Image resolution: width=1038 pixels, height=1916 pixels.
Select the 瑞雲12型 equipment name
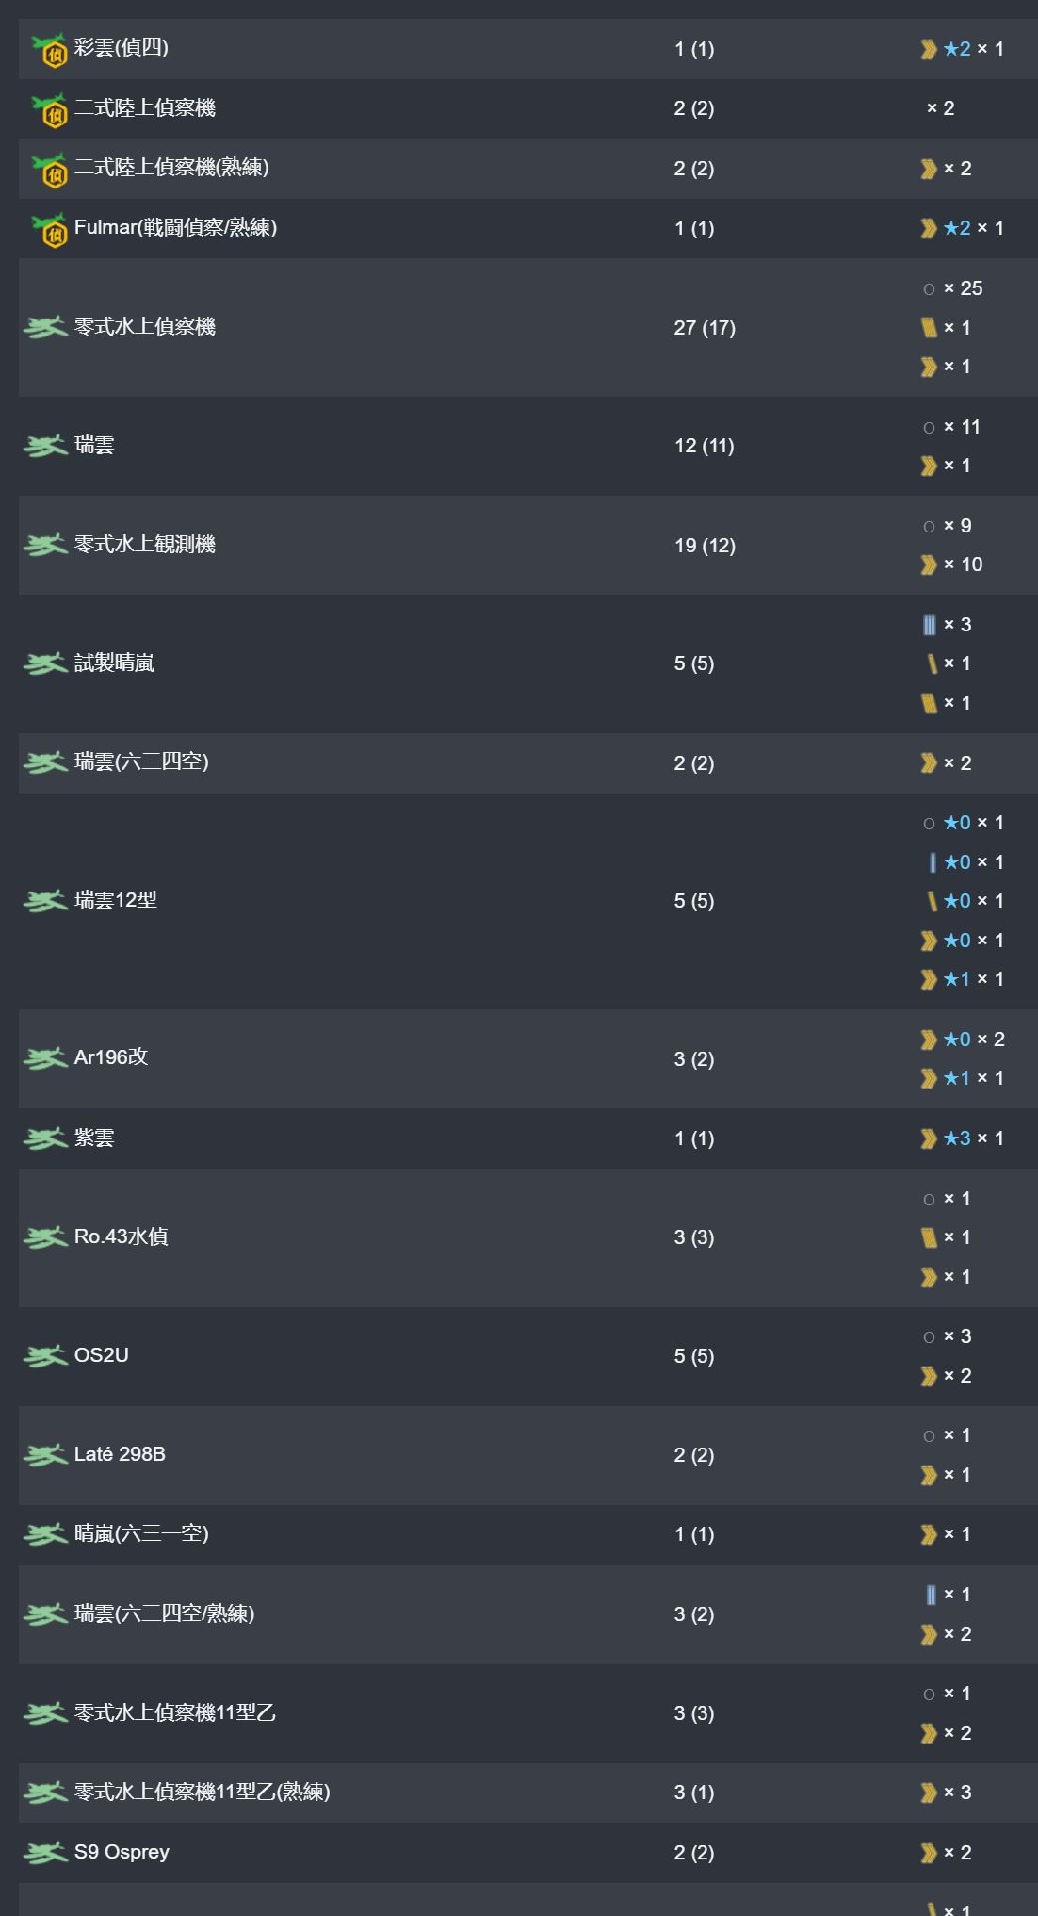(116, 900)
